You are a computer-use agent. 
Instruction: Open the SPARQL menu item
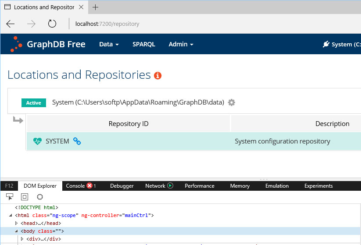click(144, 44)
